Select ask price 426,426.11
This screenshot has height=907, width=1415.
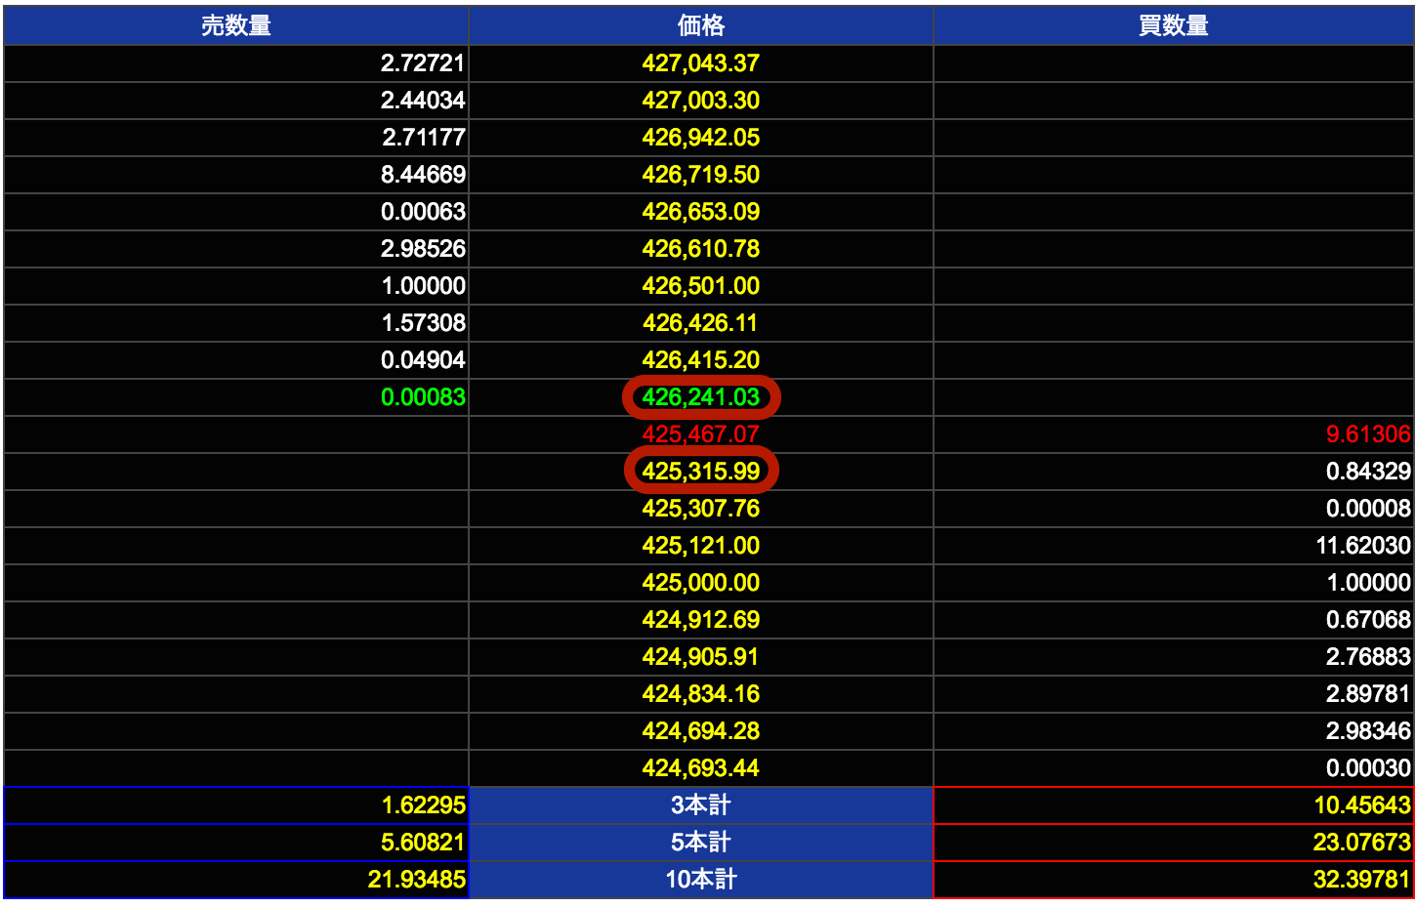[x=701, y=323]
